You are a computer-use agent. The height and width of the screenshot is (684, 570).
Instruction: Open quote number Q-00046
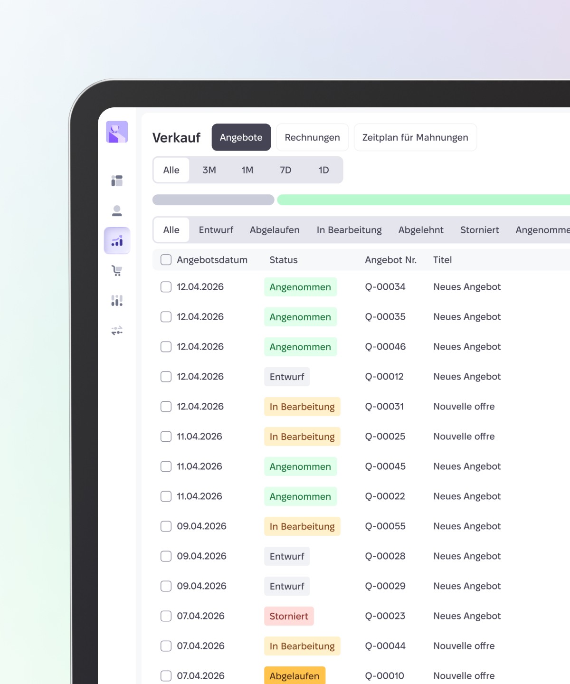click(x=385, y=347)
